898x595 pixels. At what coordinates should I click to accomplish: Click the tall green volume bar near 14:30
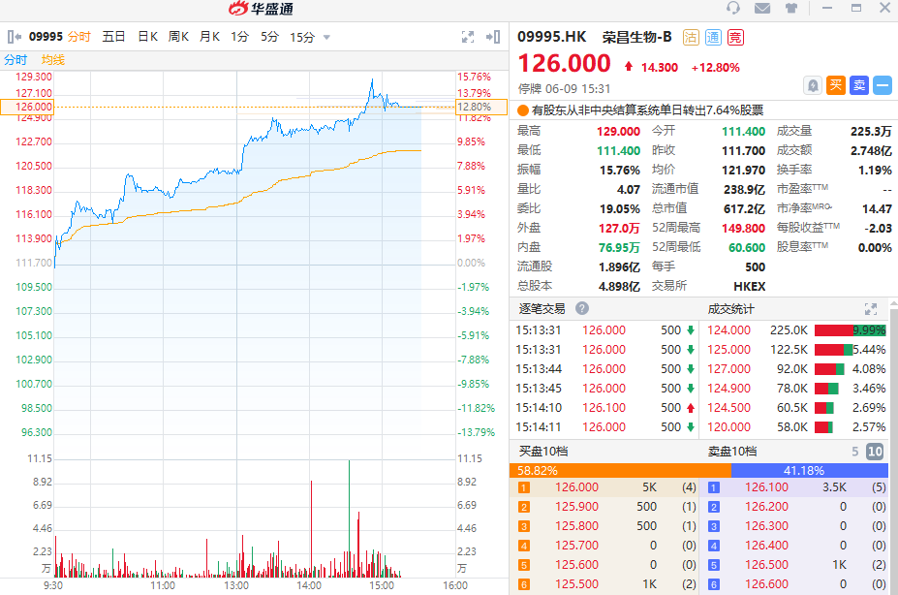(349, 518)
